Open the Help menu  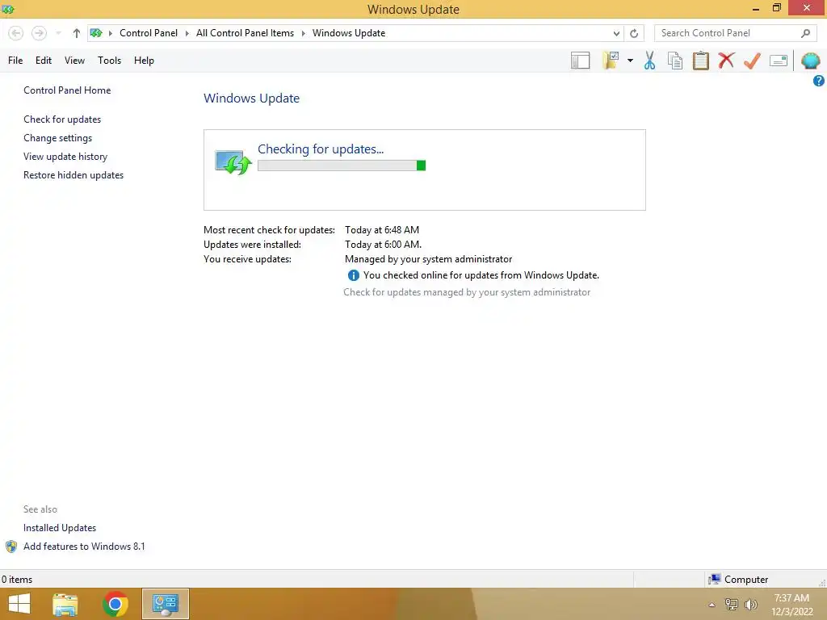click(x=144, y=61)
